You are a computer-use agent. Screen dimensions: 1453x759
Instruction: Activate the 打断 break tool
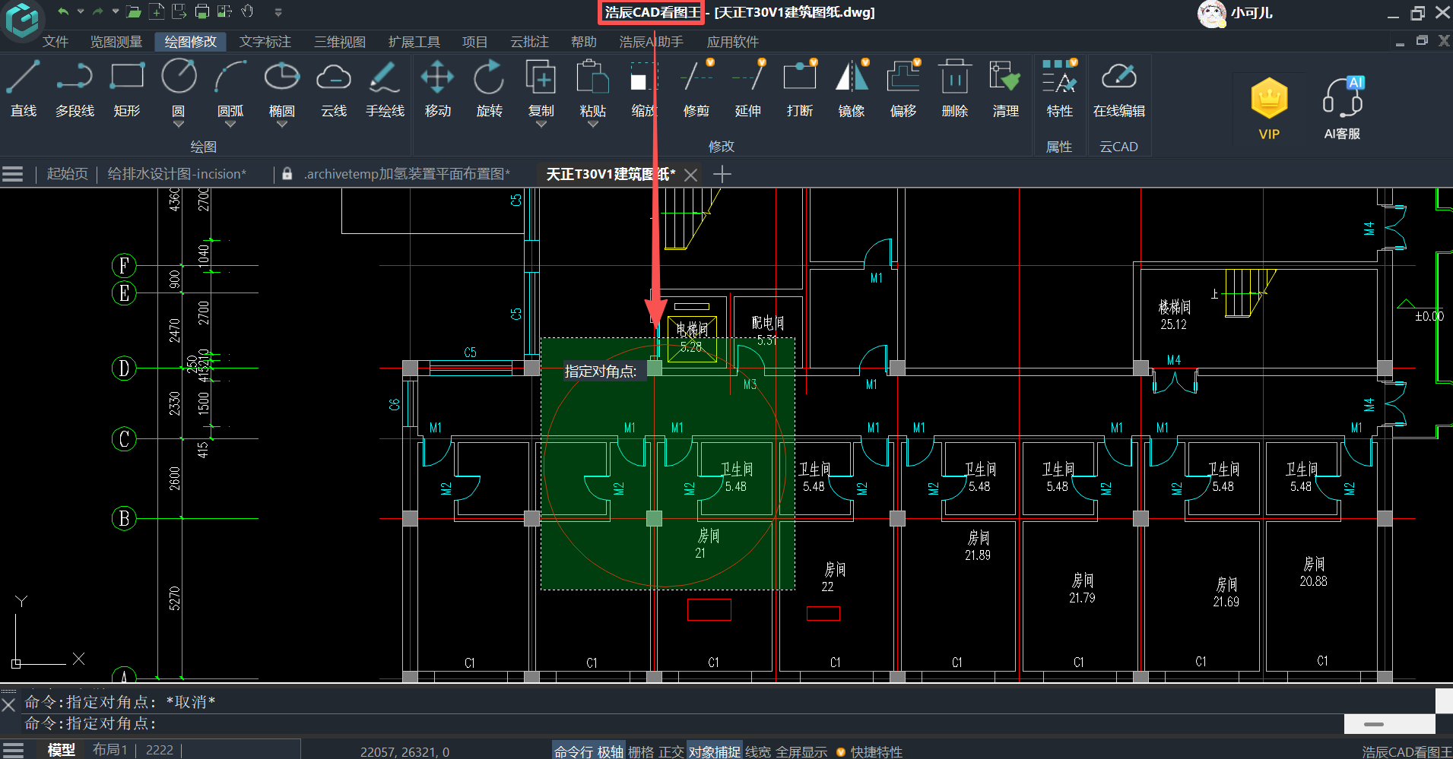click(799, 89)
